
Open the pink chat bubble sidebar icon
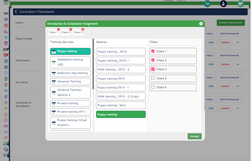pyautogui.click(x=6, y=120)
